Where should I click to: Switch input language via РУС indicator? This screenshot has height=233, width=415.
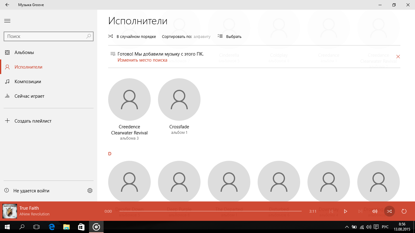[x=385, y=227]
